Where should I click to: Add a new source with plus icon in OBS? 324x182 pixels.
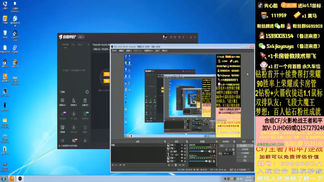168,165
